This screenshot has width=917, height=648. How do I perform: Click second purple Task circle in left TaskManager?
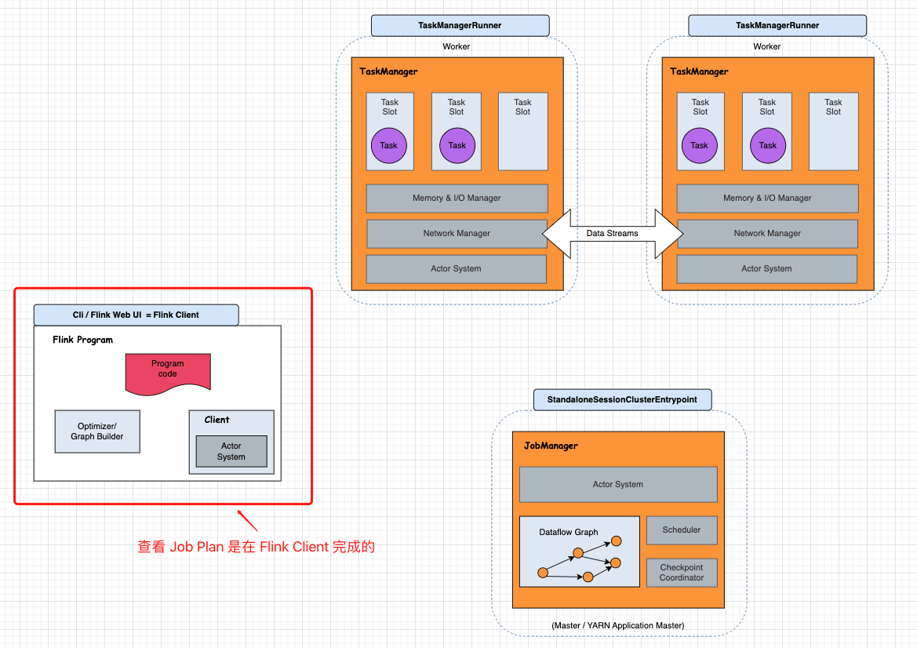click(x=457, y=146)
